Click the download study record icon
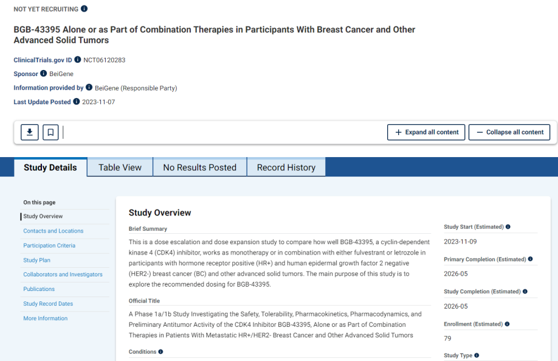Viewport: 558px width, 361px height. pyautogui.click(x=29, y=132)
